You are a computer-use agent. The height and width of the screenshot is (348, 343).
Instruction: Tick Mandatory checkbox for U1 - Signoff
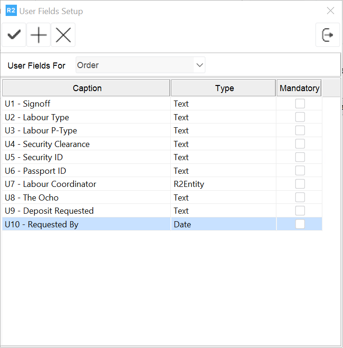click(x=300, y=104)
